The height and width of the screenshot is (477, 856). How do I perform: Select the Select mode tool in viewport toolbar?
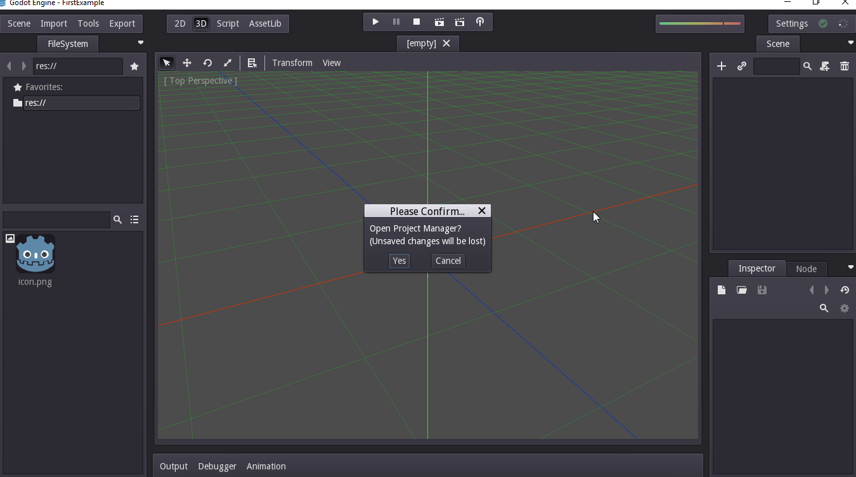(x=167, y=63)
